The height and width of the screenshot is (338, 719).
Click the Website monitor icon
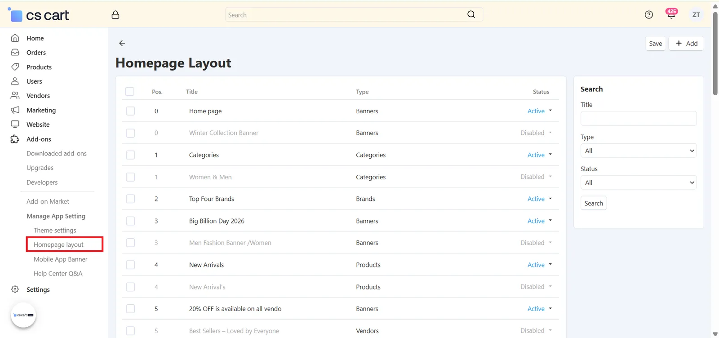click(x=15, y=125)
